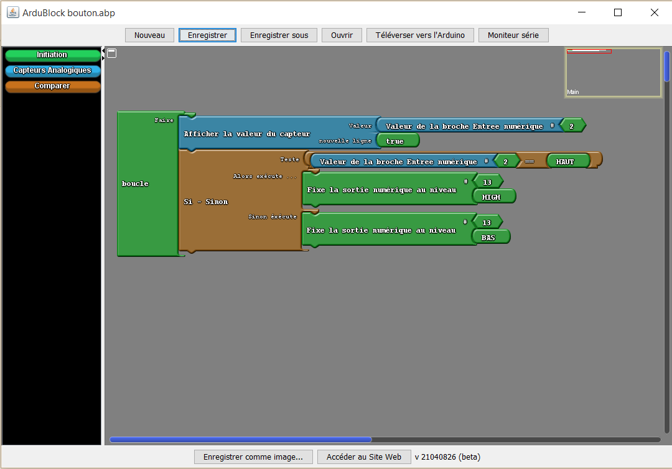
Task: Launch the Moniteur série
Action: (x=513, y=35)
